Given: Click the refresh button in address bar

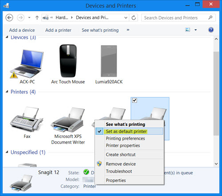Looking at the screenshot, I should [134, 18].
